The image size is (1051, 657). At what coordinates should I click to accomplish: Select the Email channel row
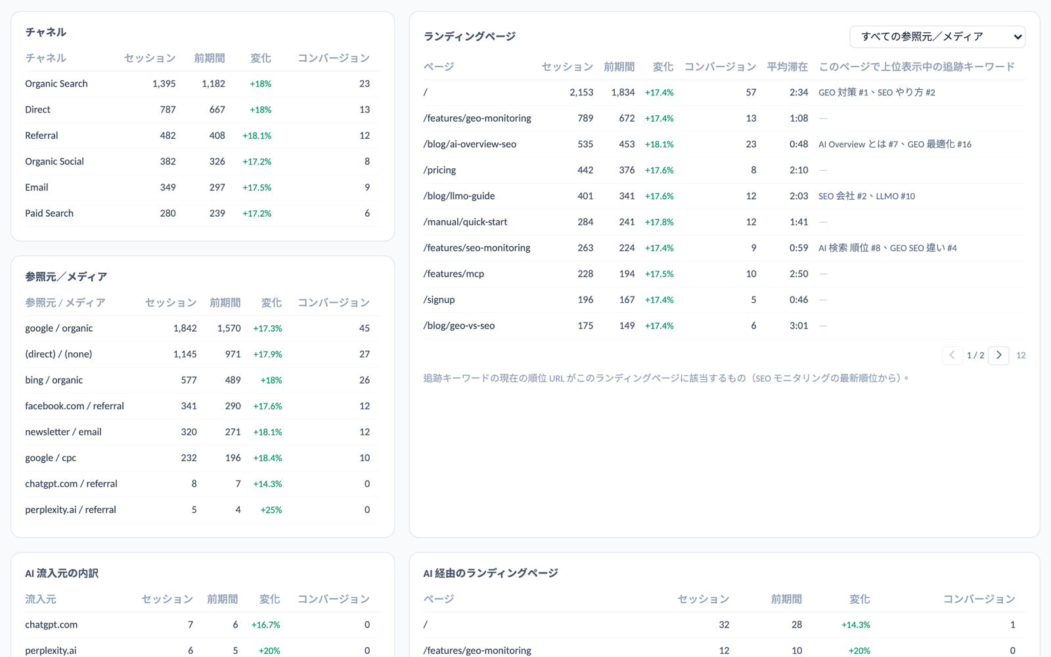(x=202, y=187)
